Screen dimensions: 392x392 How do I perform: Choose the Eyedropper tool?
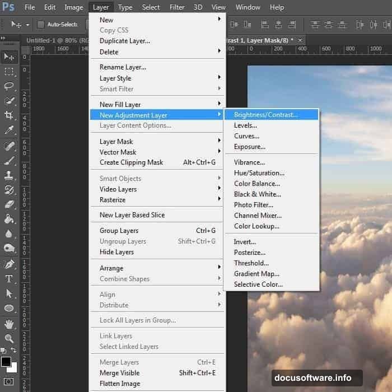pyautogui.click(x=9, y=130)
